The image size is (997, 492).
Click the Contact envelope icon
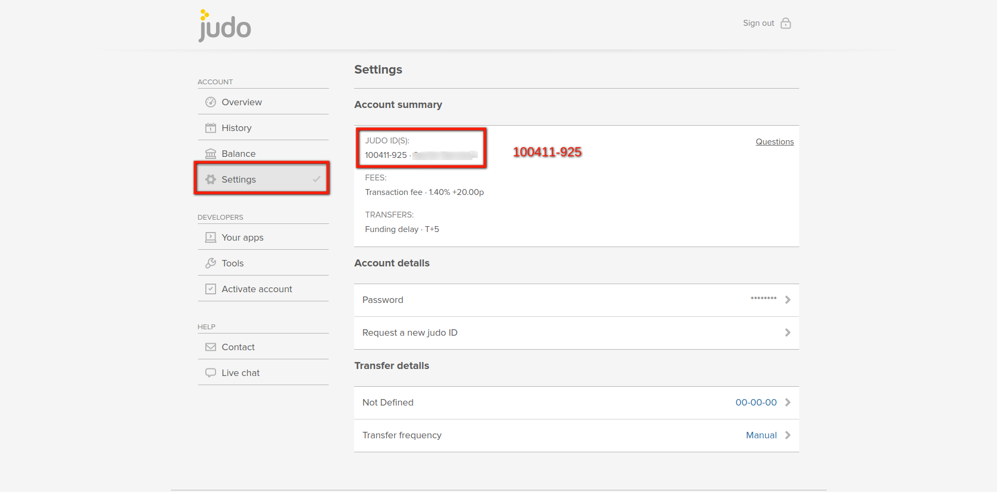pos(211,347)
